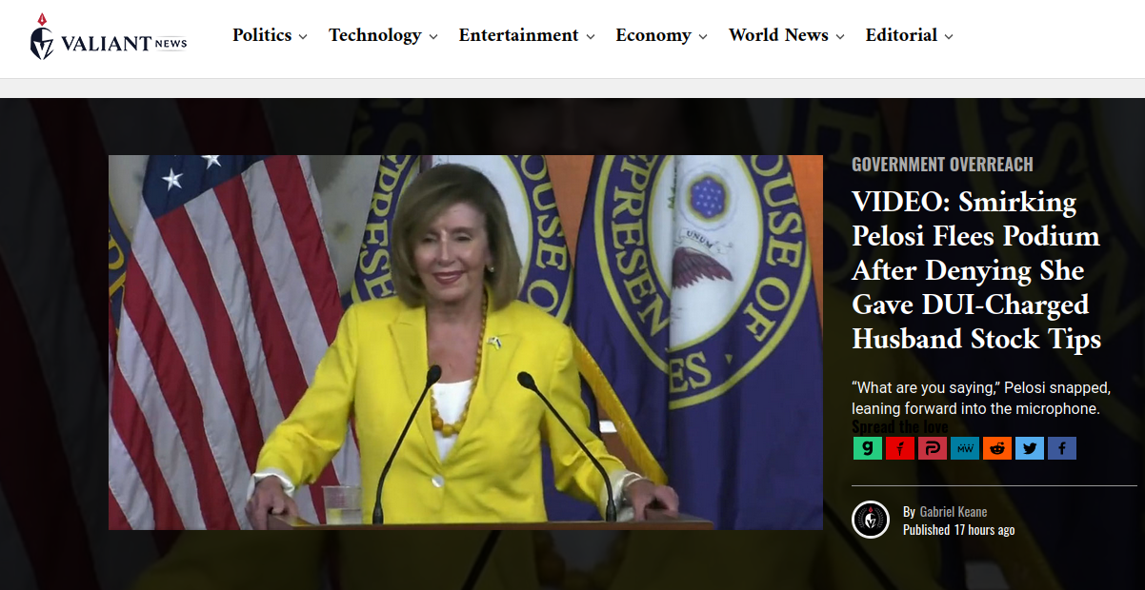Click the "What are you saying" excerpt
1145x590 pixels.
pyautogui.click(x=981, y=399)
